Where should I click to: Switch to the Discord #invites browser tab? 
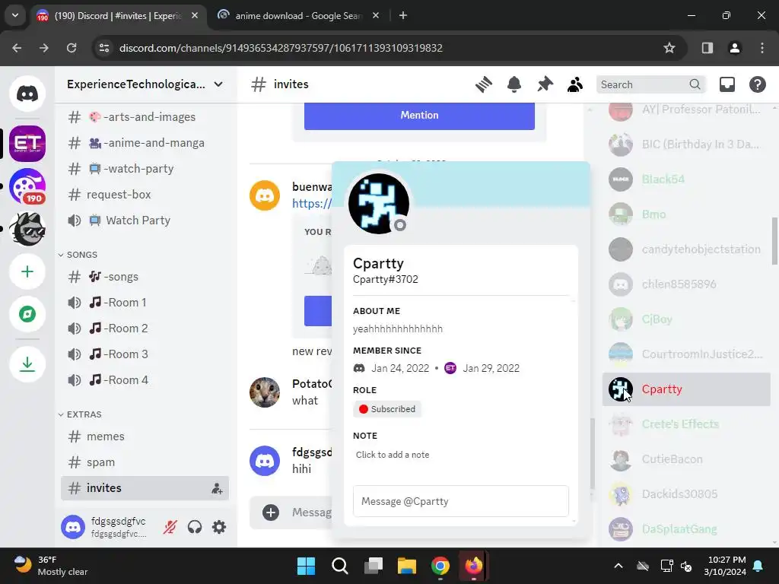tap(117, 16)
